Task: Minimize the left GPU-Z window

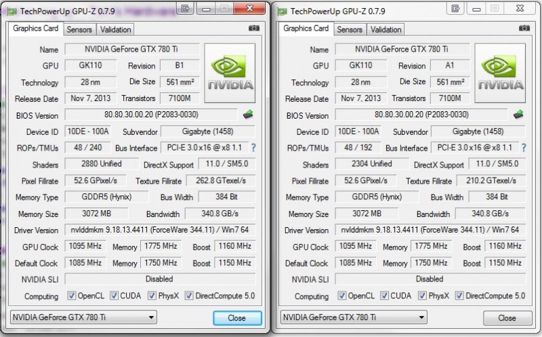Action: coord(207,8)
